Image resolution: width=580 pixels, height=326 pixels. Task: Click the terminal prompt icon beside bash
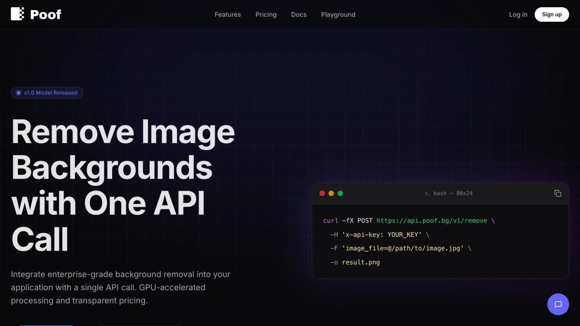pyautogui.click(x=427, y=193)
